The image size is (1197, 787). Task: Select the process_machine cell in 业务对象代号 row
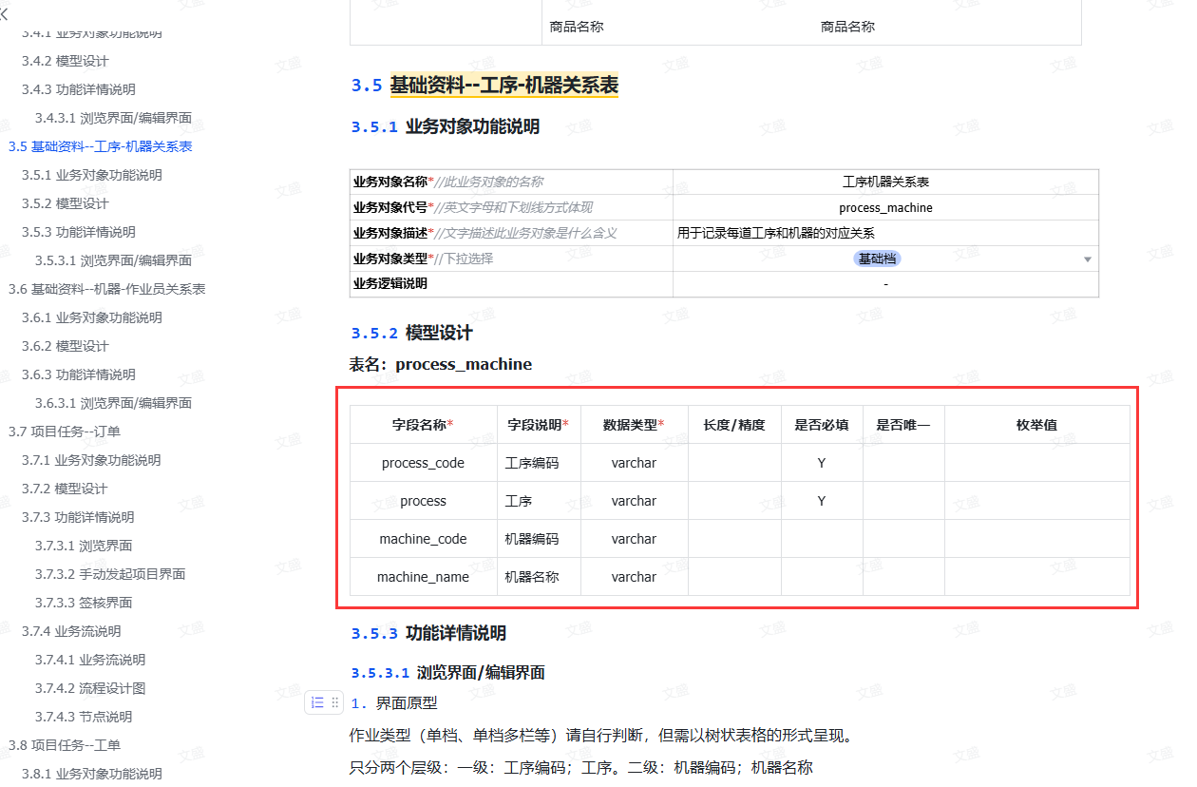885,207
